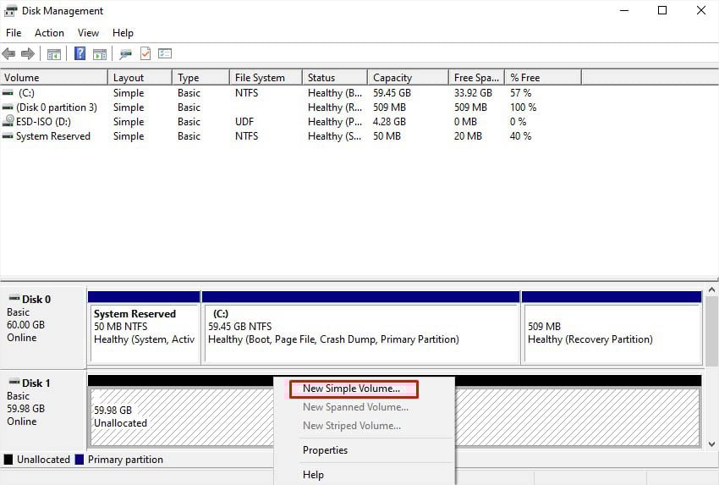Open the View menu

88,33
